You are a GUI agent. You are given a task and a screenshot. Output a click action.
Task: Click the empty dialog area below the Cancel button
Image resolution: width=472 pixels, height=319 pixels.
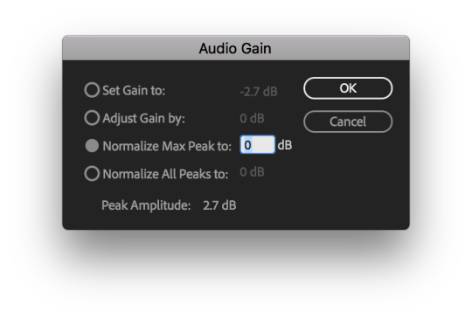tap(348, 175)
